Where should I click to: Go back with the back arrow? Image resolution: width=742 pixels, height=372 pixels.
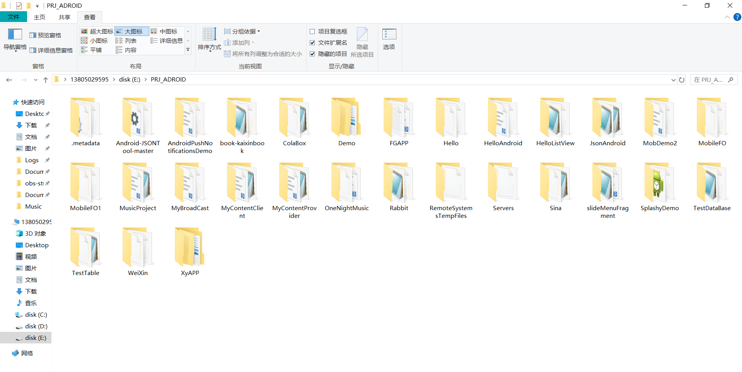[x=9, y=80]
